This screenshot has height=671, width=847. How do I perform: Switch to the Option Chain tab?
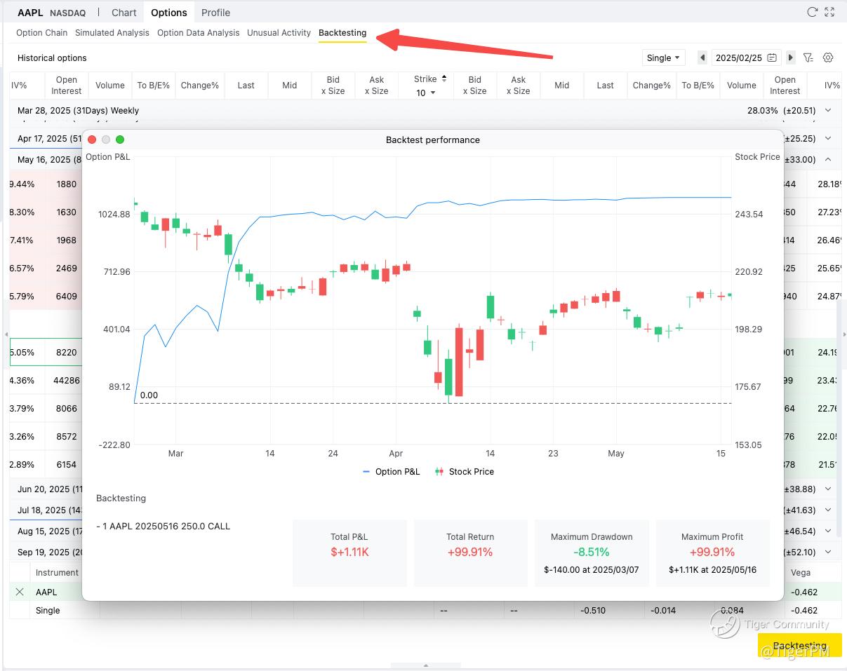point(42,32)
